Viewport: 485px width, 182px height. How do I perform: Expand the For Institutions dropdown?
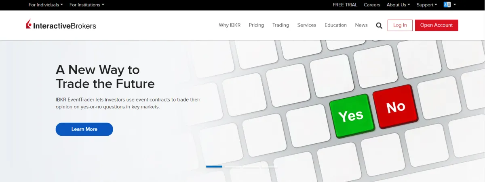coord(86,5)
